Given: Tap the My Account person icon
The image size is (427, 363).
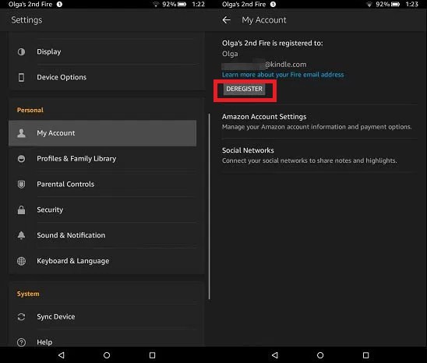Looking at the screenshot, I should 21,133.
